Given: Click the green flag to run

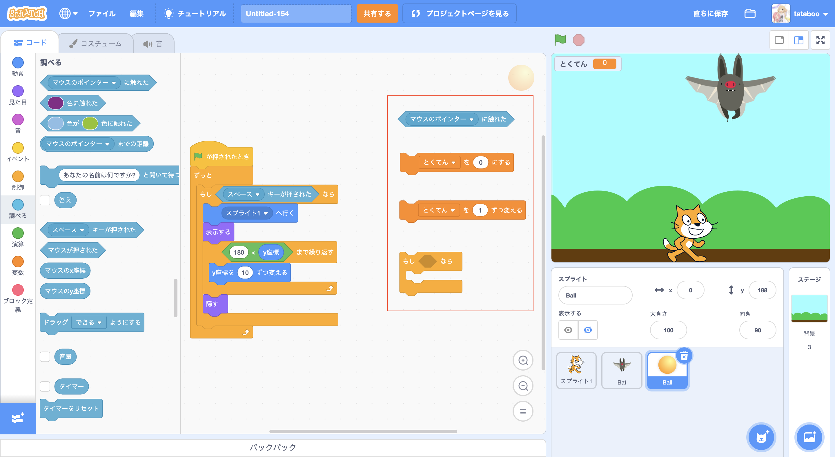Looking at the screenshot, I should (560, 40).
